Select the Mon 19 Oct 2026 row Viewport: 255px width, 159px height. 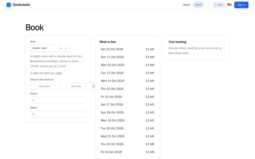pos(127,120)
